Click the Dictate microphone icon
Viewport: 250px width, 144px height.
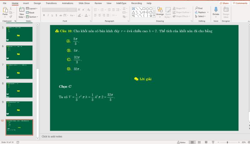point(216,10)
